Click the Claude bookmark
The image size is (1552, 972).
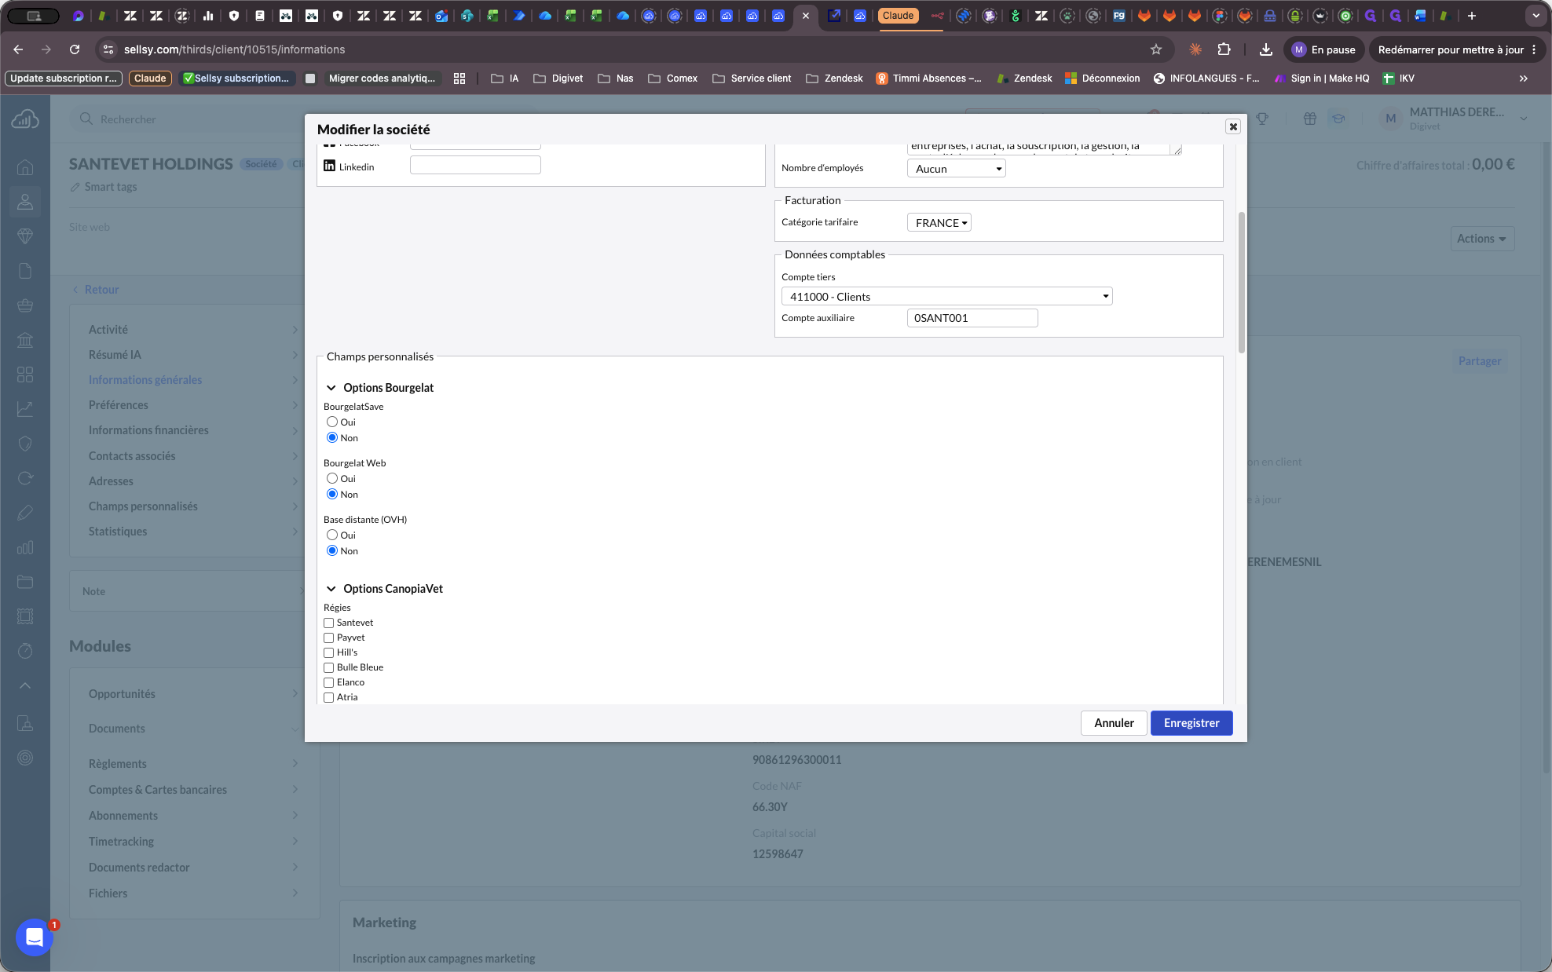pos(150,79)
